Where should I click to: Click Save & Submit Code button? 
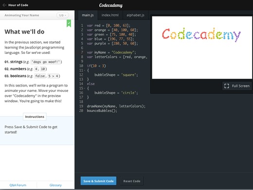tap(98, 181)
